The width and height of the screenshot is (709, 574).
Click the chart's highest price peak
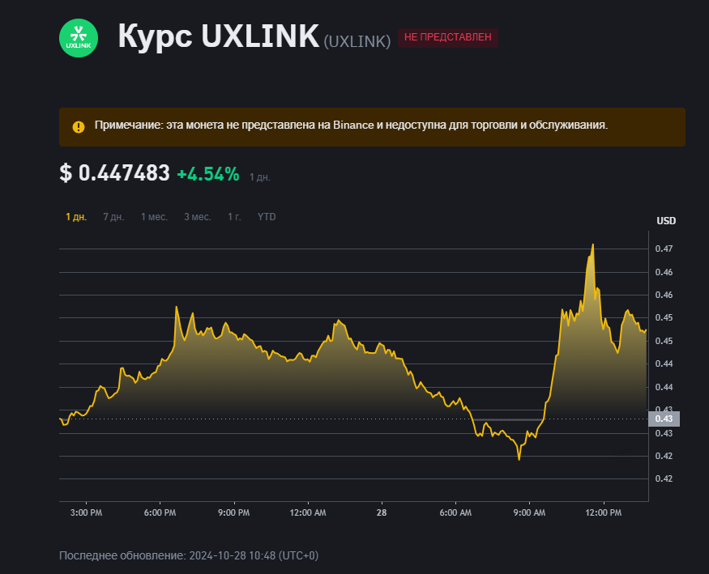pyautogui.click(x=593, y=244)
